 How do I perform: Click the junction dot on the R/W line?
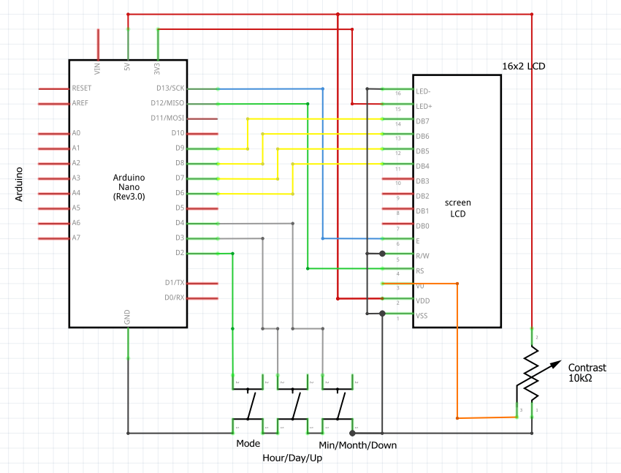[382, 254]
